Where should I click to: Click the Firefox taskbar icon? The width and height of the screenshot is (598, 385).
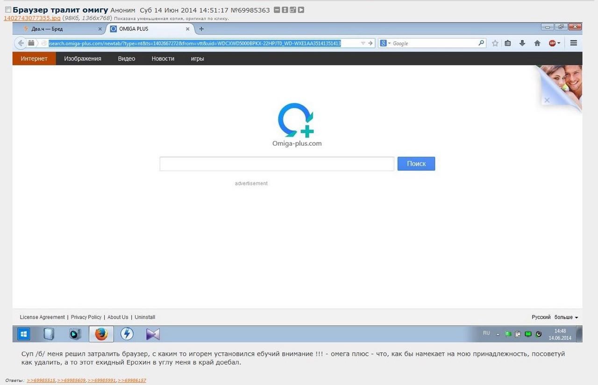(x=101, y=334)
